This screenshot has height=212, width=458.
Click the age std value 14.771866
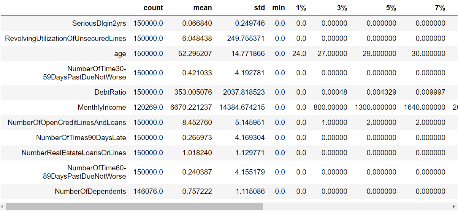point(248,54)
